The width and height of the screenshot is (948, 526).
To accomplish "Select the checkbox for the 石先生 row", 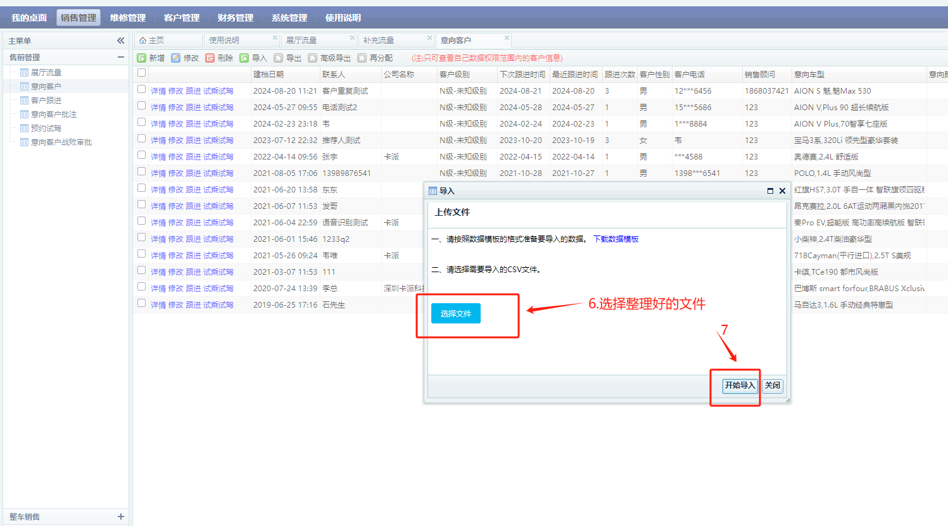I will click(x=142, y=303).
